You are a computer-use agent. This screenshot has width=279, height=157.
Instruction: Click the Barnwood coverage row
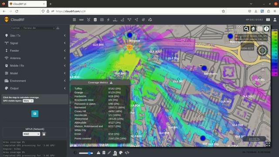pos(100,108)
